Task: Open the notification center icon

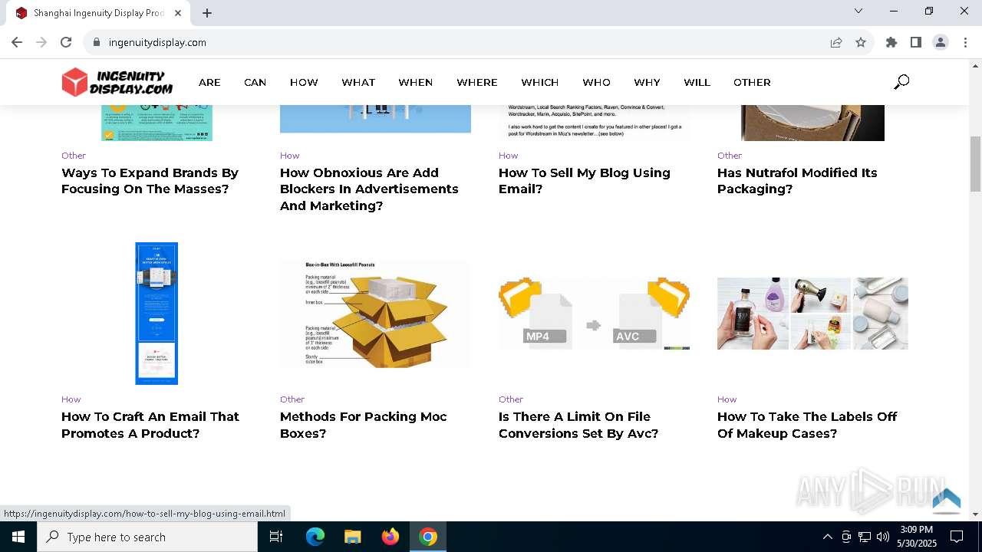Action: [957, 537]
